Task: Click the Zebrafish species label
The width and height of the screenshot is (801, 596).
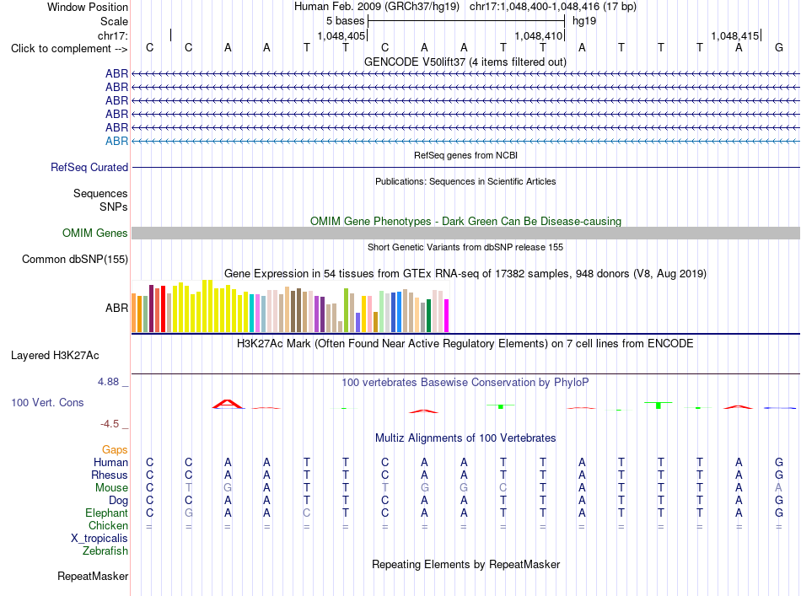Action: point(105,551)
